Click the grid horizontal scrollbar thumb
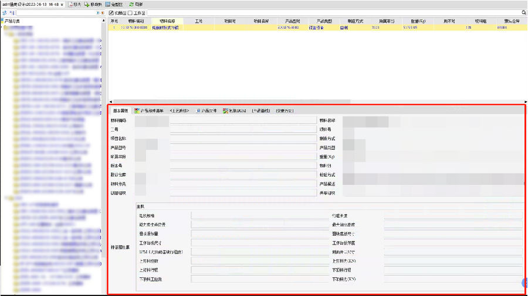Screen dimensions: 528x296 coord(232,101)
